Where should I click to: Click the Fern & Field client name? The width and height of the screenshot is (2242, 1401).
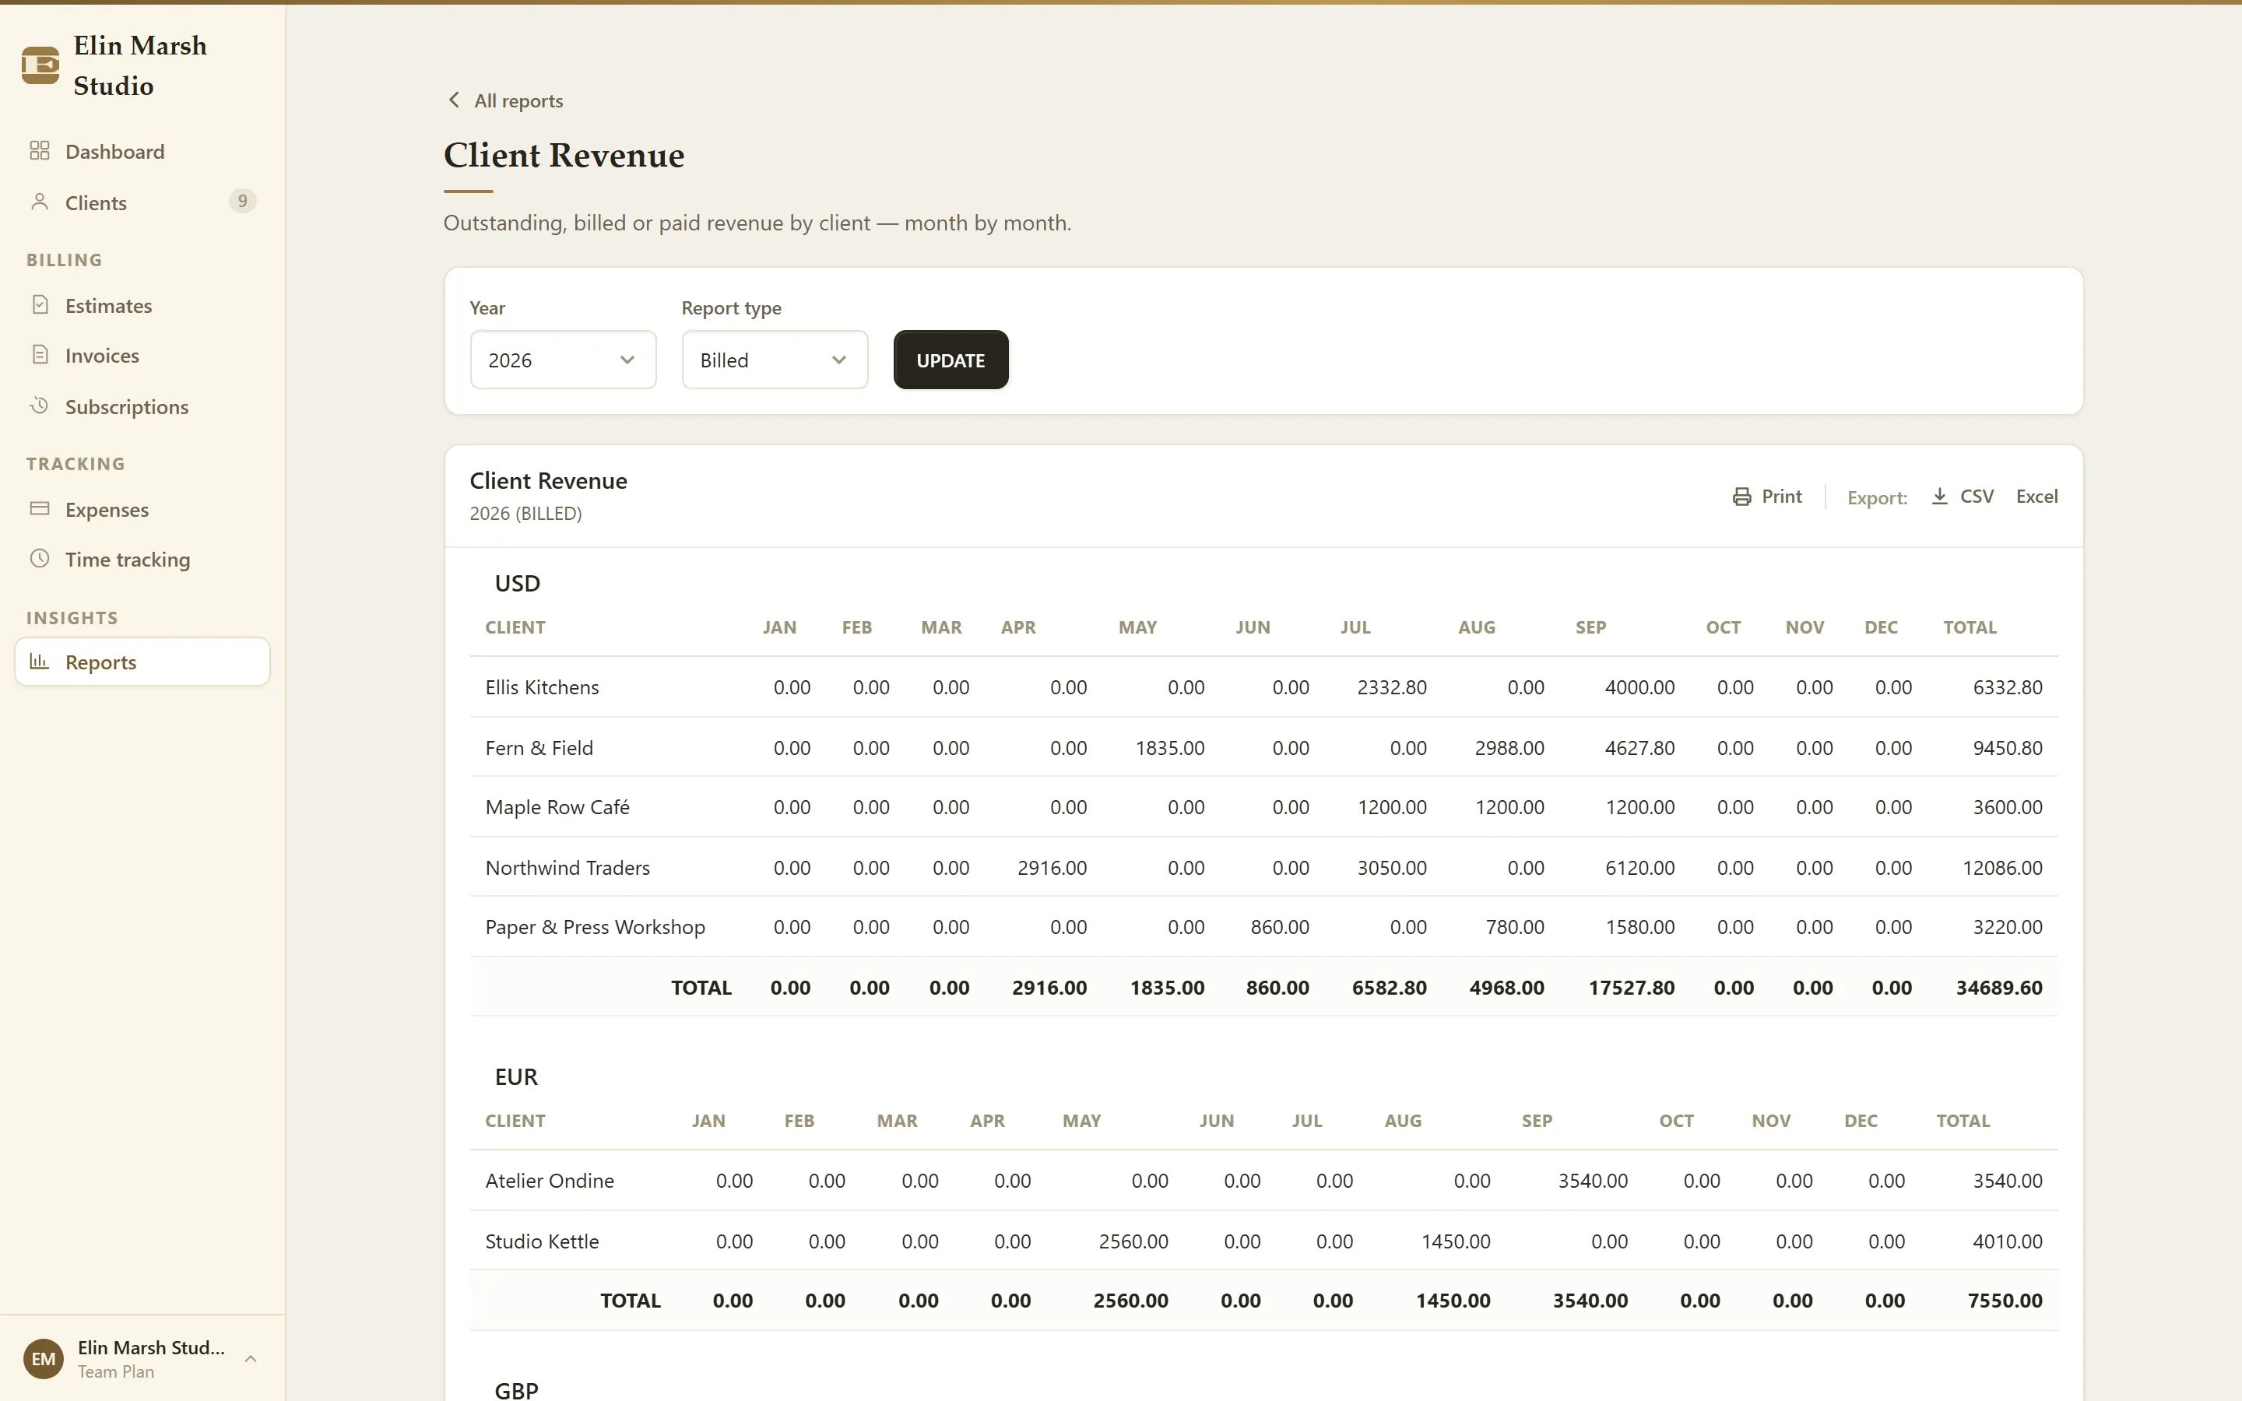coord(539,748)
